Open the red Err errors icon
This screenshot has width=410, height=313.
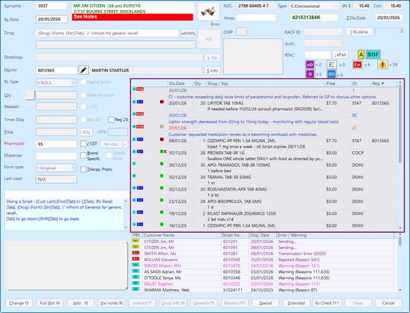[x=359, y=63]
